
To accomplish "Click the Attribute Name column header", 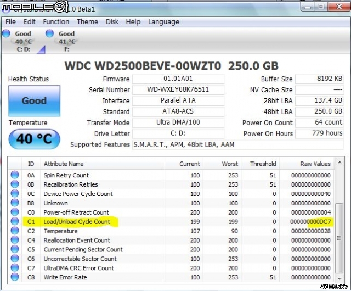I will coord(103,164).
